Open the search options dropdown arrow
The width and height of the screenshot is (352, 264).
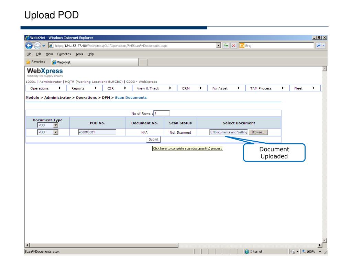coord(324,45)
